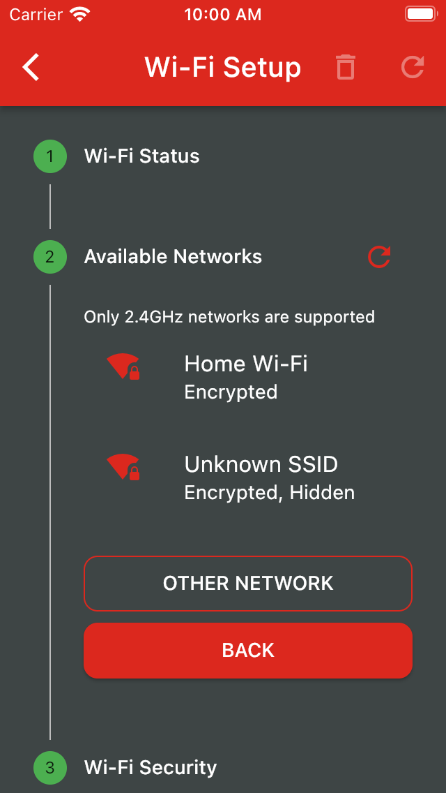Tap the Wi-Fi Setup title
446x793 pixels.
[x=223, y=68]
